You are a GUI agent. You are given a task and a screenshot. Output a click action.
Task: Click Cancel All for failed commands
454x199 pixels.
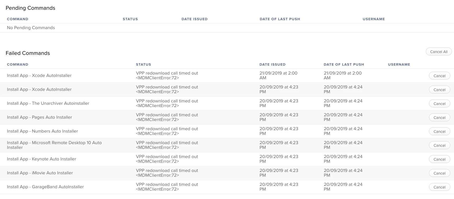click(439, 52)
